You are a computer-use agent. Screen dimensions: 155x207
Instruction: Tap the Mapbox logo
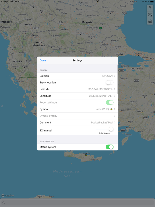pyautogui.click(x=8, y=195)
